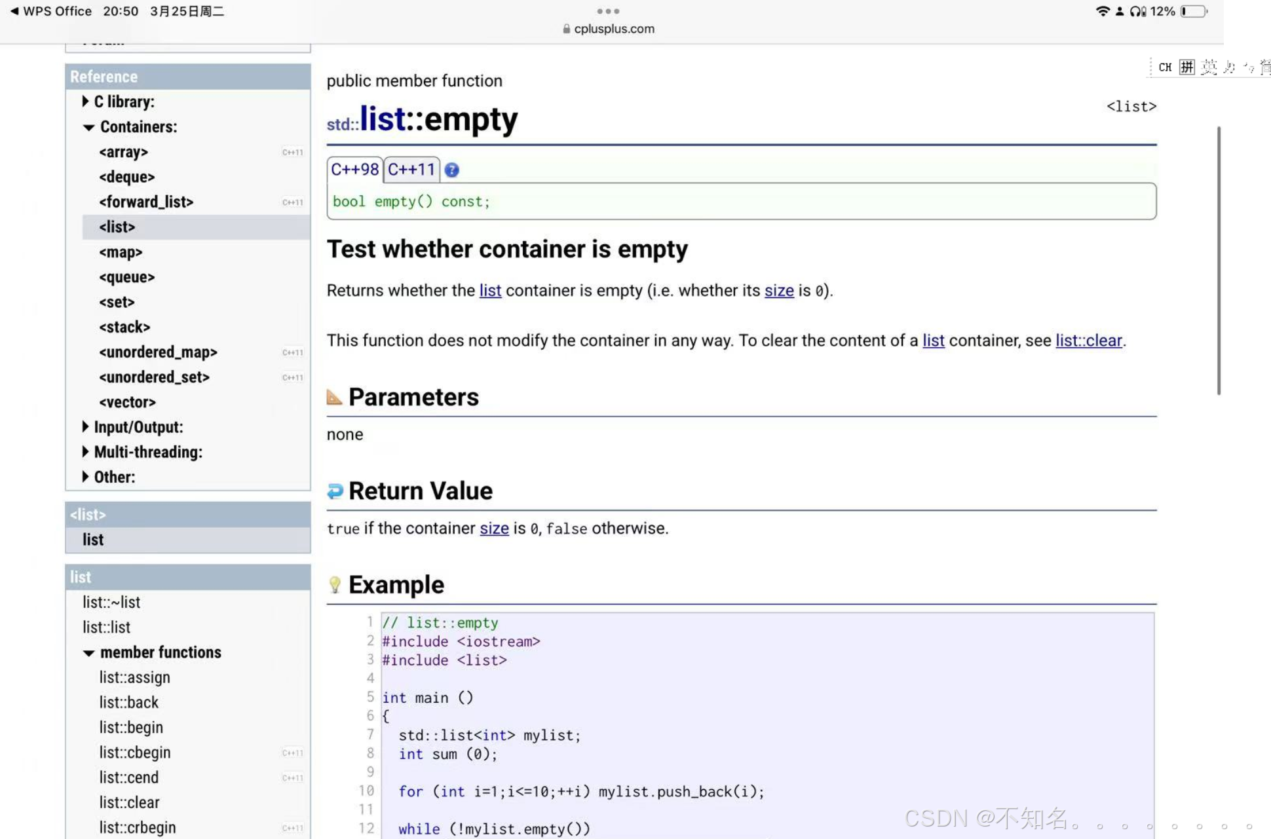
Task: Collapse the member functions list
Action: (88, 653)
